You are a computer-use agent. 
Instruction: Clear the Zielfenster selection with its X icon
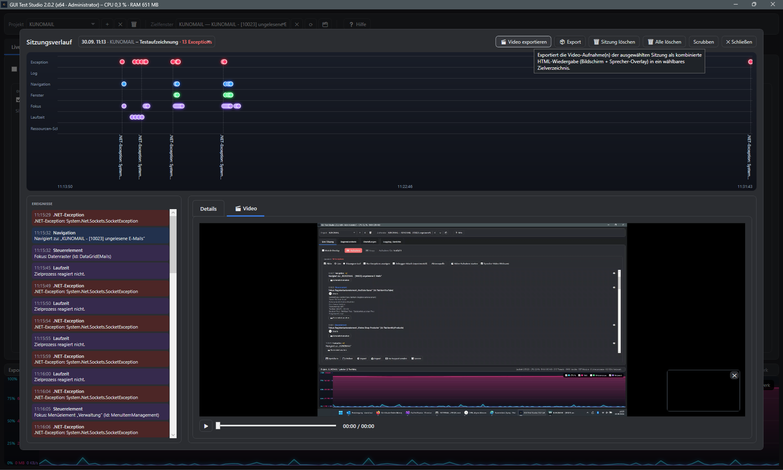(297, 24)
